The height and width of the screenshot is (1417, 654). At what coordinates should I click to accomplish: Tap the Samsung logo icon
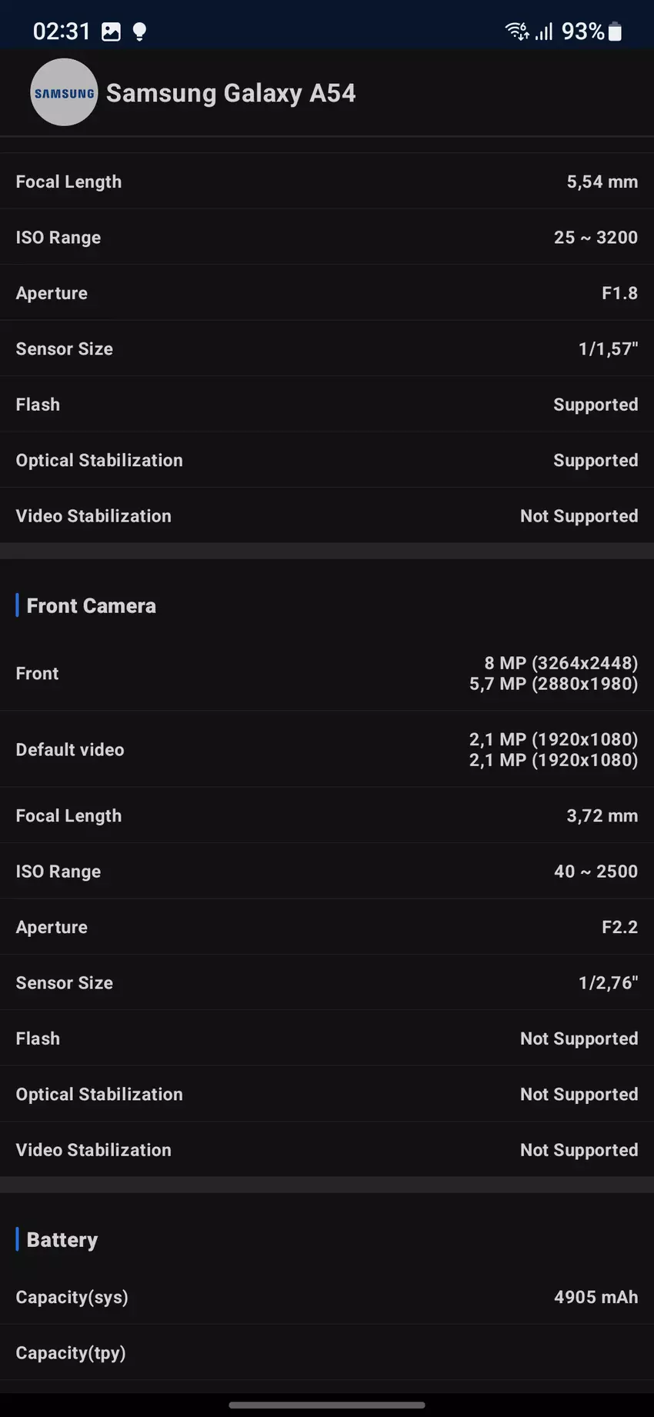(64, 93)
